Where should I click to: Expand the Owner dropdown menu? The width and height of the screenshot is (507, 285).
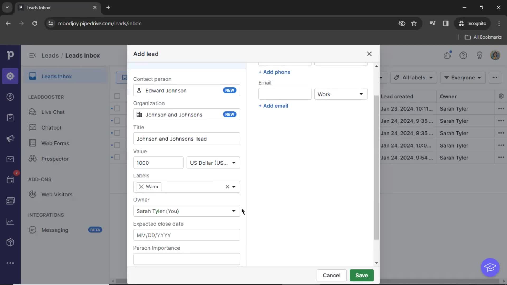234,211
